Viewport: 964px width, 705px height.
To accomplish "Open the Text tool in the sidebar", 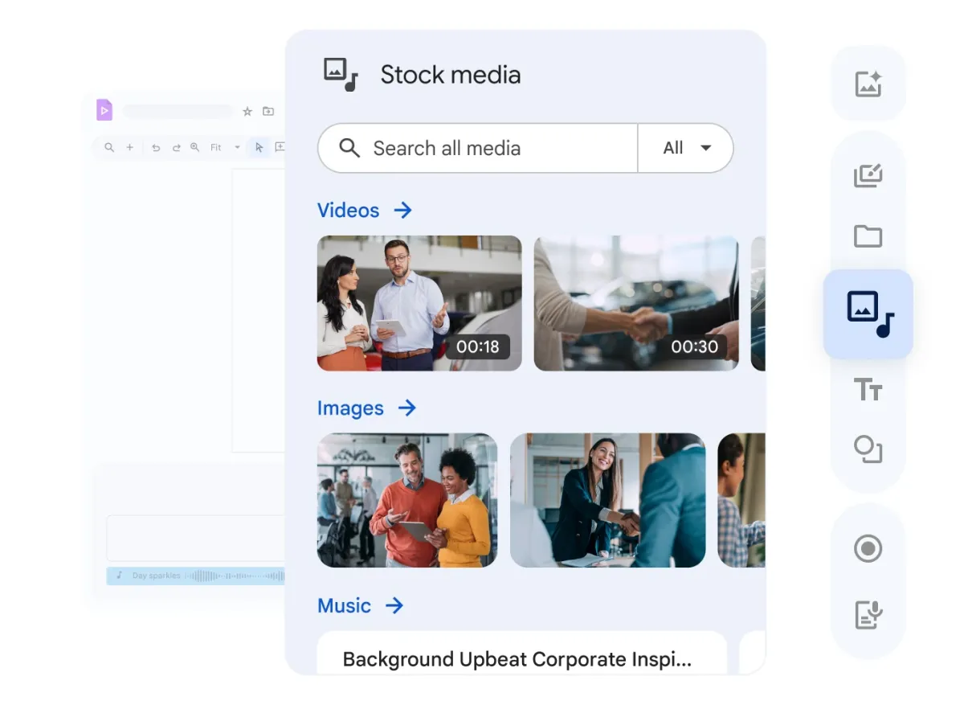I will click(868, 389).
